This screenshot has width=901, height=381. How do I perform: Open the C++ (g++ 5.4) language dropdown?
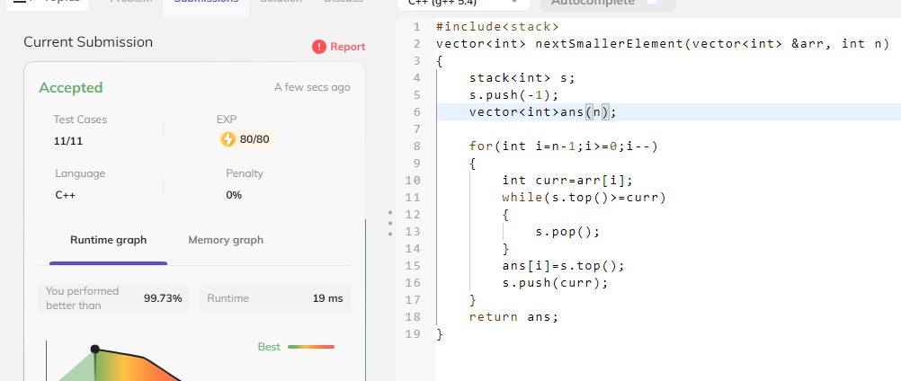pyautogui.click(x=463, y=4)
